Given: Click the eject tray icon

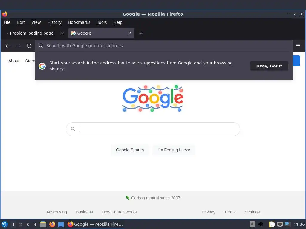Looking at the screenshot, I should click(252, 224).
